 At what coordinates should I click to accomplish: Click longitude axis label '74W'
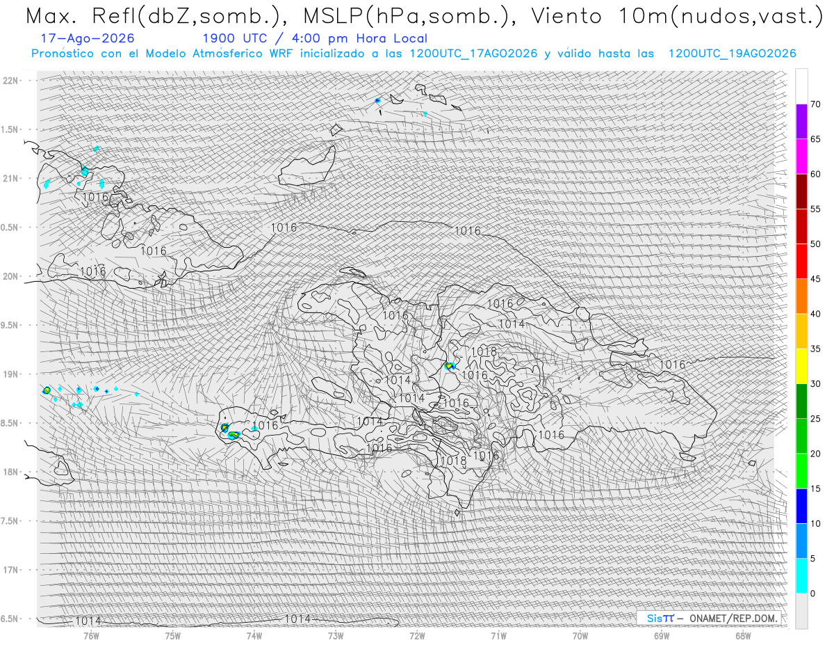(x=254, y=635)
